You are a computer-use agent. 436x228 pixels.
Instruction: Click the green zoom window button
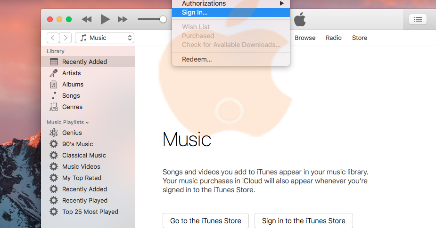[x=69, y=19]
